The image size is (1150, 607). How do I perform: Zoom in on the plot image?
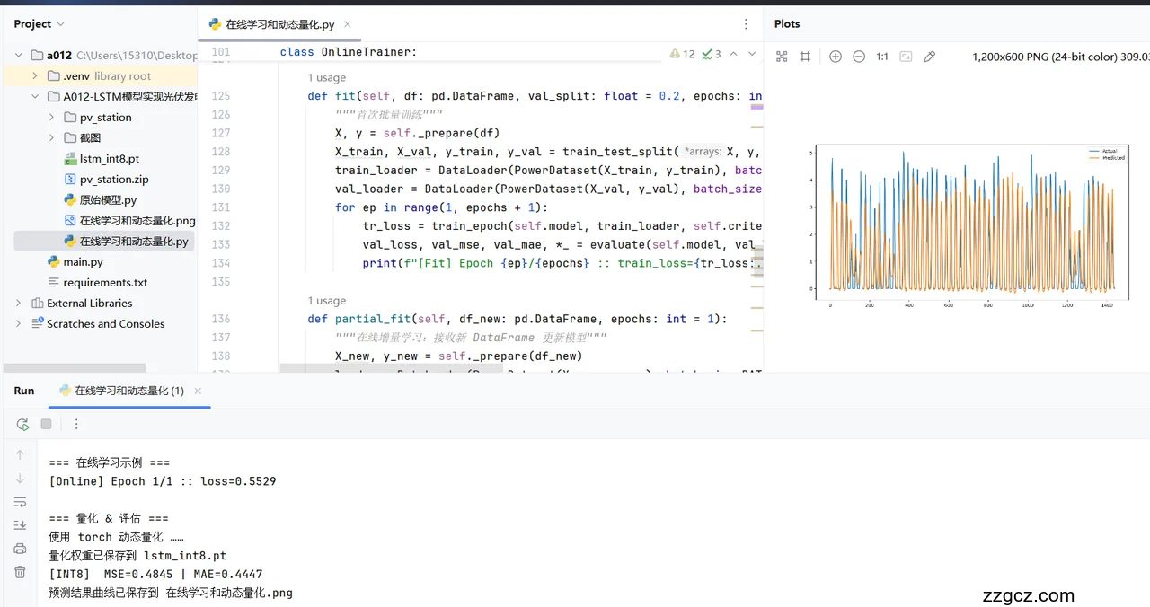tap(836, 57)
